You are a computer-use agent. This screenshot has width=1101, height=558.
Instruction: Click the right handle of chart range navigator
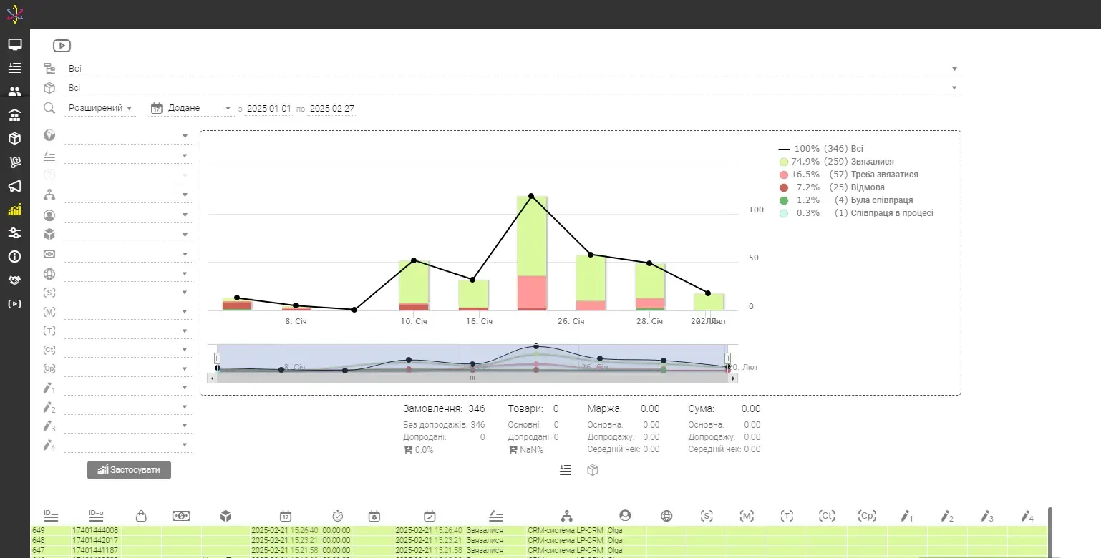click(727, 358)
